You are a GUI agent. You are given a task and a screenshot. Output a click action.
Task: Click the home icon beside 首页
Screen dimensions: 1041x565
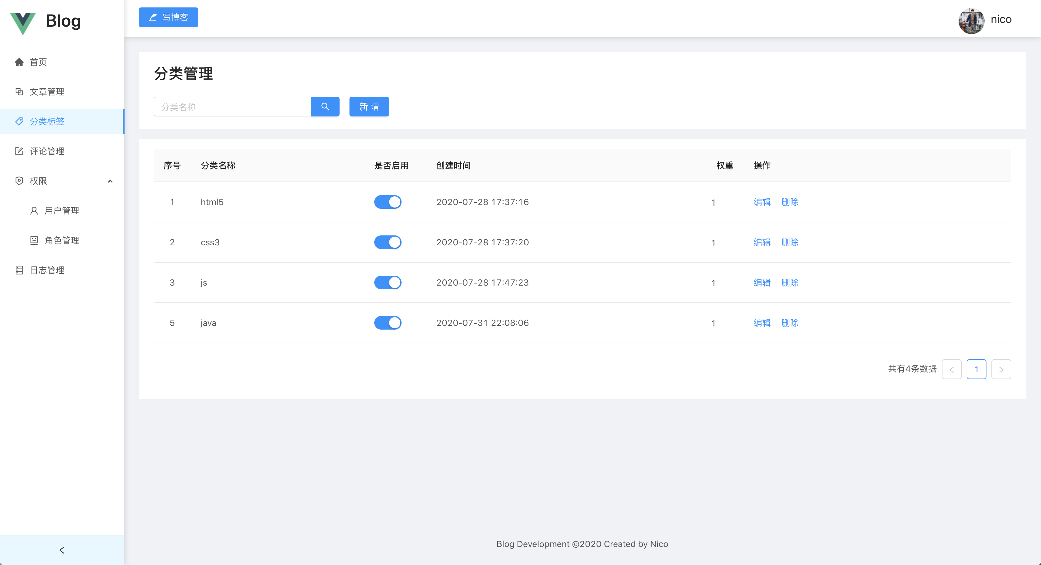(x=19, y=62)
